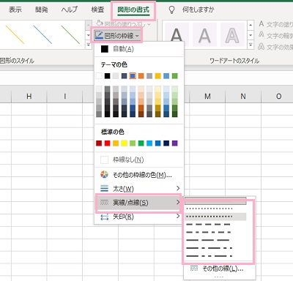Viewport: 293px width, 281px height.
Task: Select the blue diagonal line style
Action: coord(42,34)
